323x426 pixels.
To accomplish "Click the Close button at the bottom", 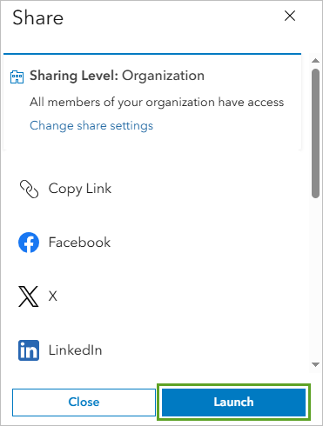I will pos(84,403).
